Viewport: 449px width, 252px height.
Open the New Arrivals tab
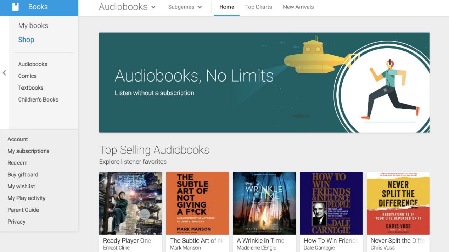click(298, 7)
